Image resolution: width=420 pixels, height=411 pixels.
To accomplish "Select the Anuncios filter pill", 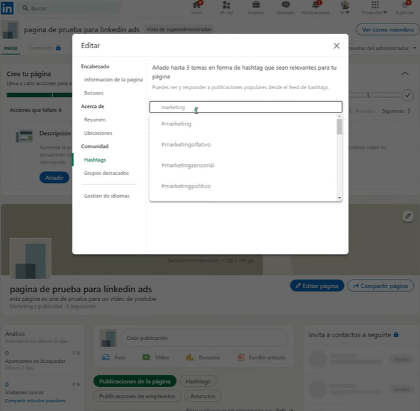I will [x=203, y=396].
